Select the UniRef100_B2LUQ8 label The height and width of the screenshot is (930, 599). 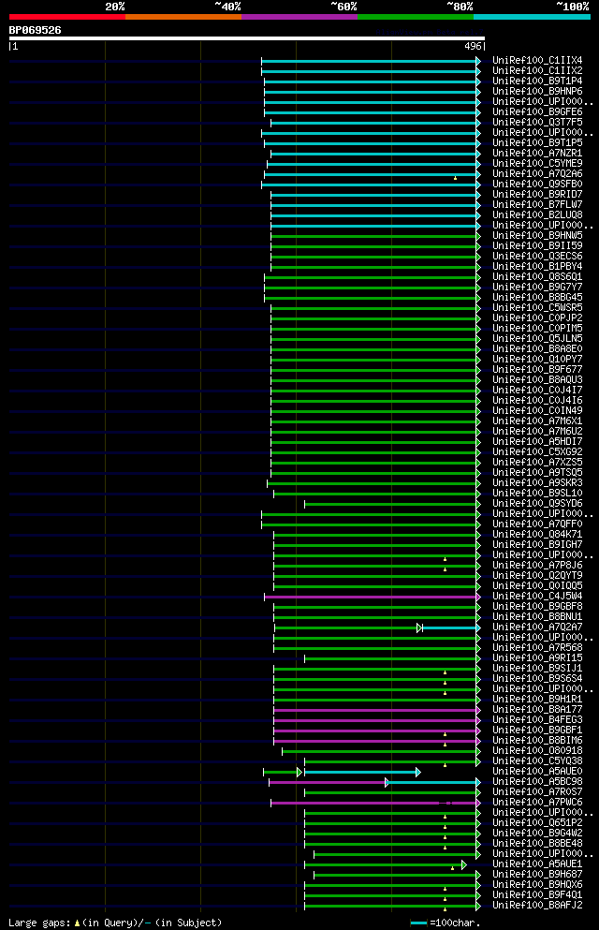pos(537,215)
